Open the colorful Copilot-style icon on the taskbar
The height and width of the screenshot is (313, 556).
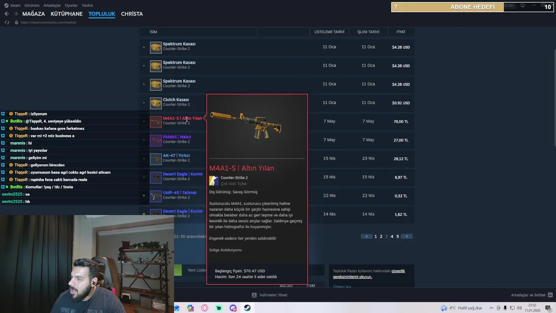click(x=191, y=308)
